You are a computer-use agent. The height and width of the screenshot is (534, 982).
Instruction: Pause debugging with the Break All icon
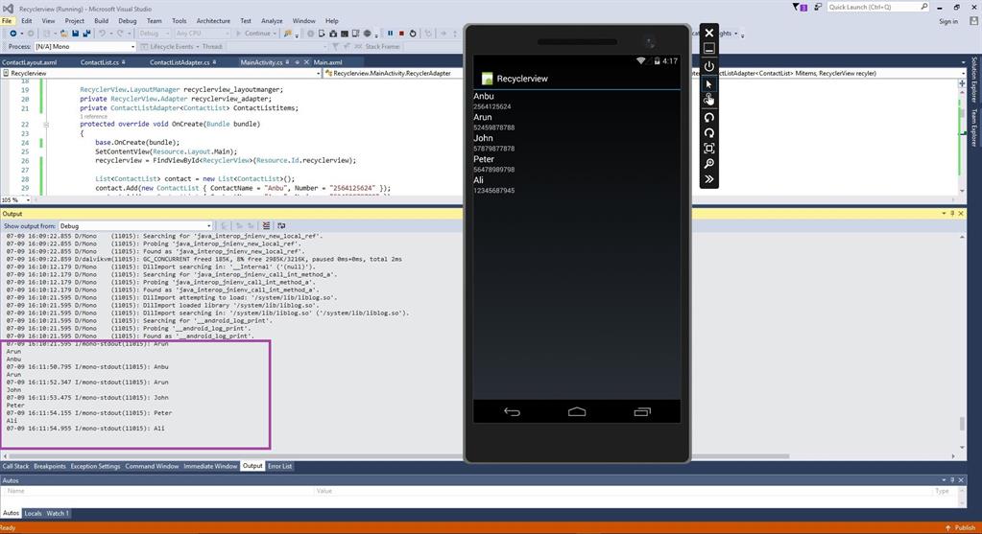389,34
